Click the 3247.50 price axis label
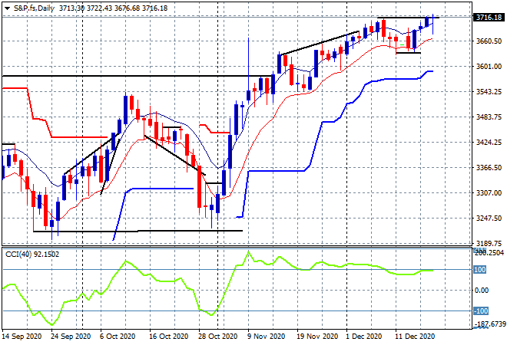The image size is (507, 345). tap(489, 219)
